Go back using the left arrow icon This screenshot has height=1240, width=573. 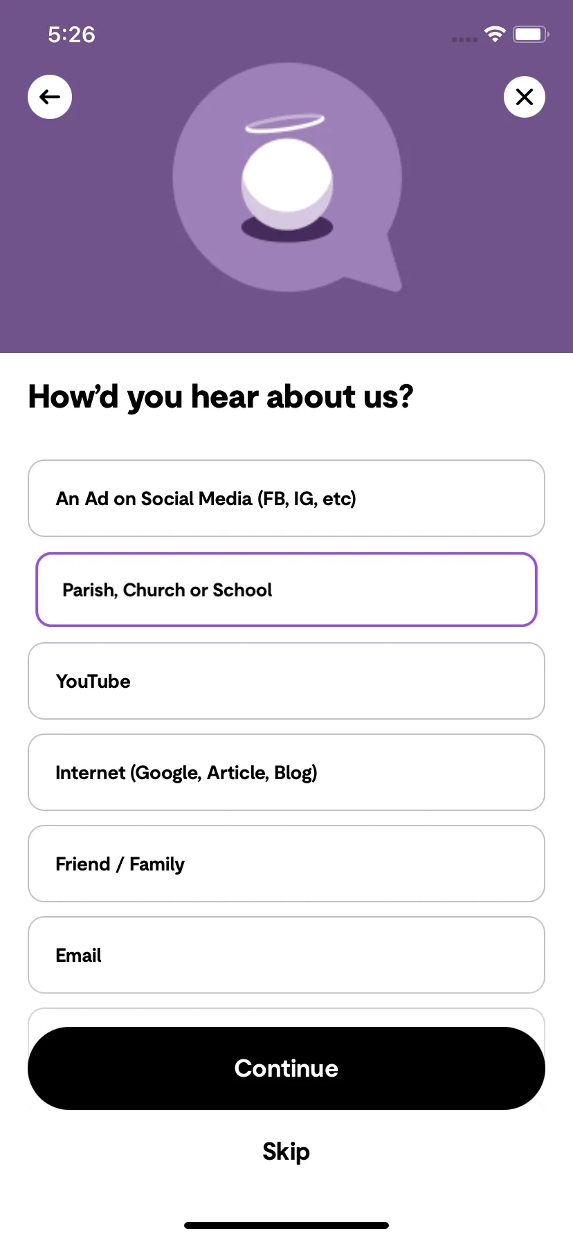point(50,97)
